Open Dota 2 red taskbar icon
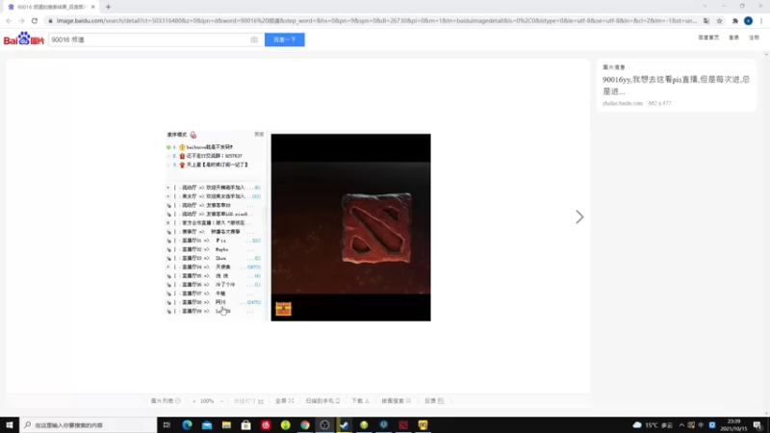The image size is (770, 433). coord(403,425)
